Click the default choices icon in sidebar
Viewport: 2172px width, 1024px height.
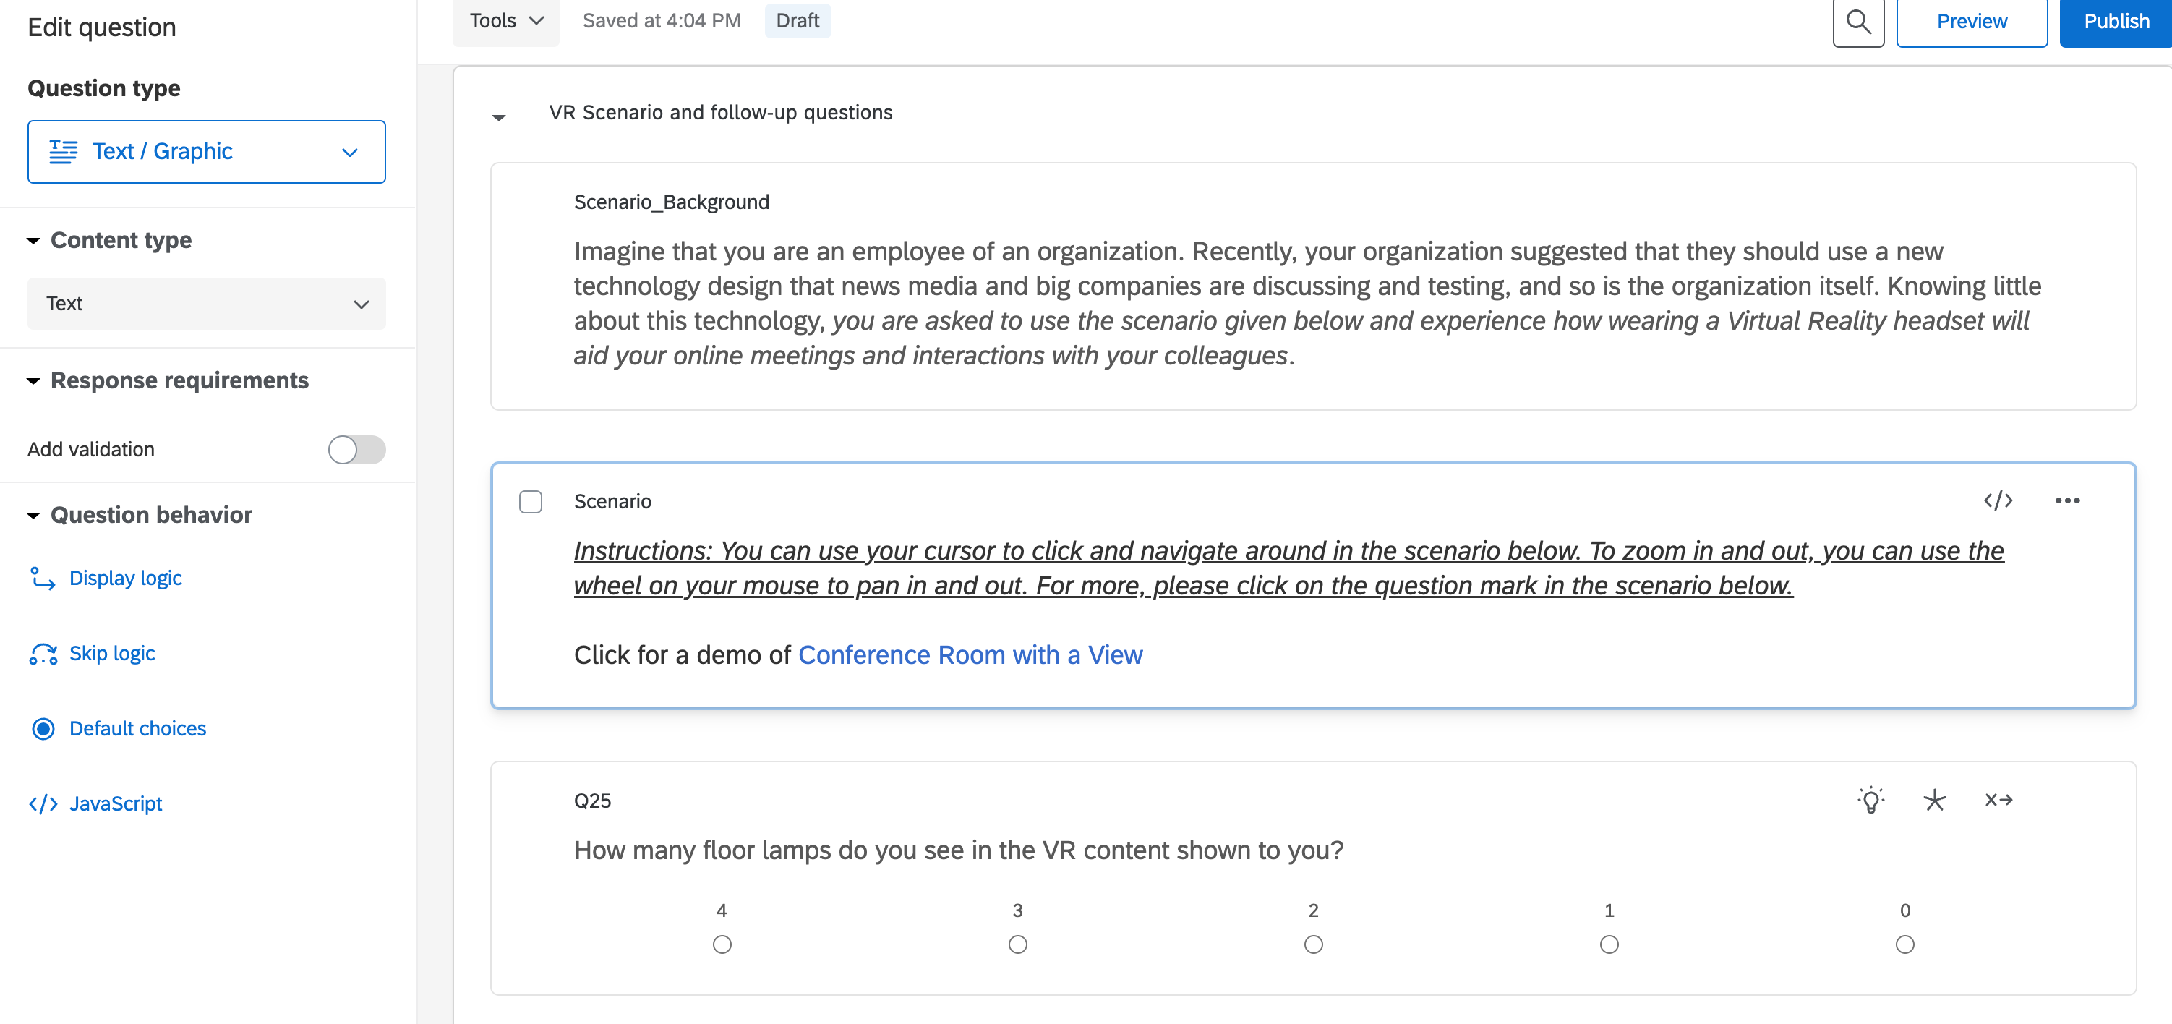44,726
